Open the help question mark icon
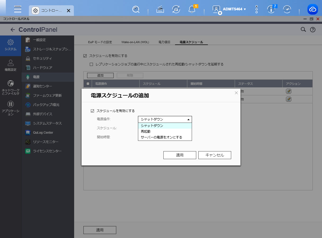Image resolution: width=322 pixels, height=238 pixels. [313, 30]
